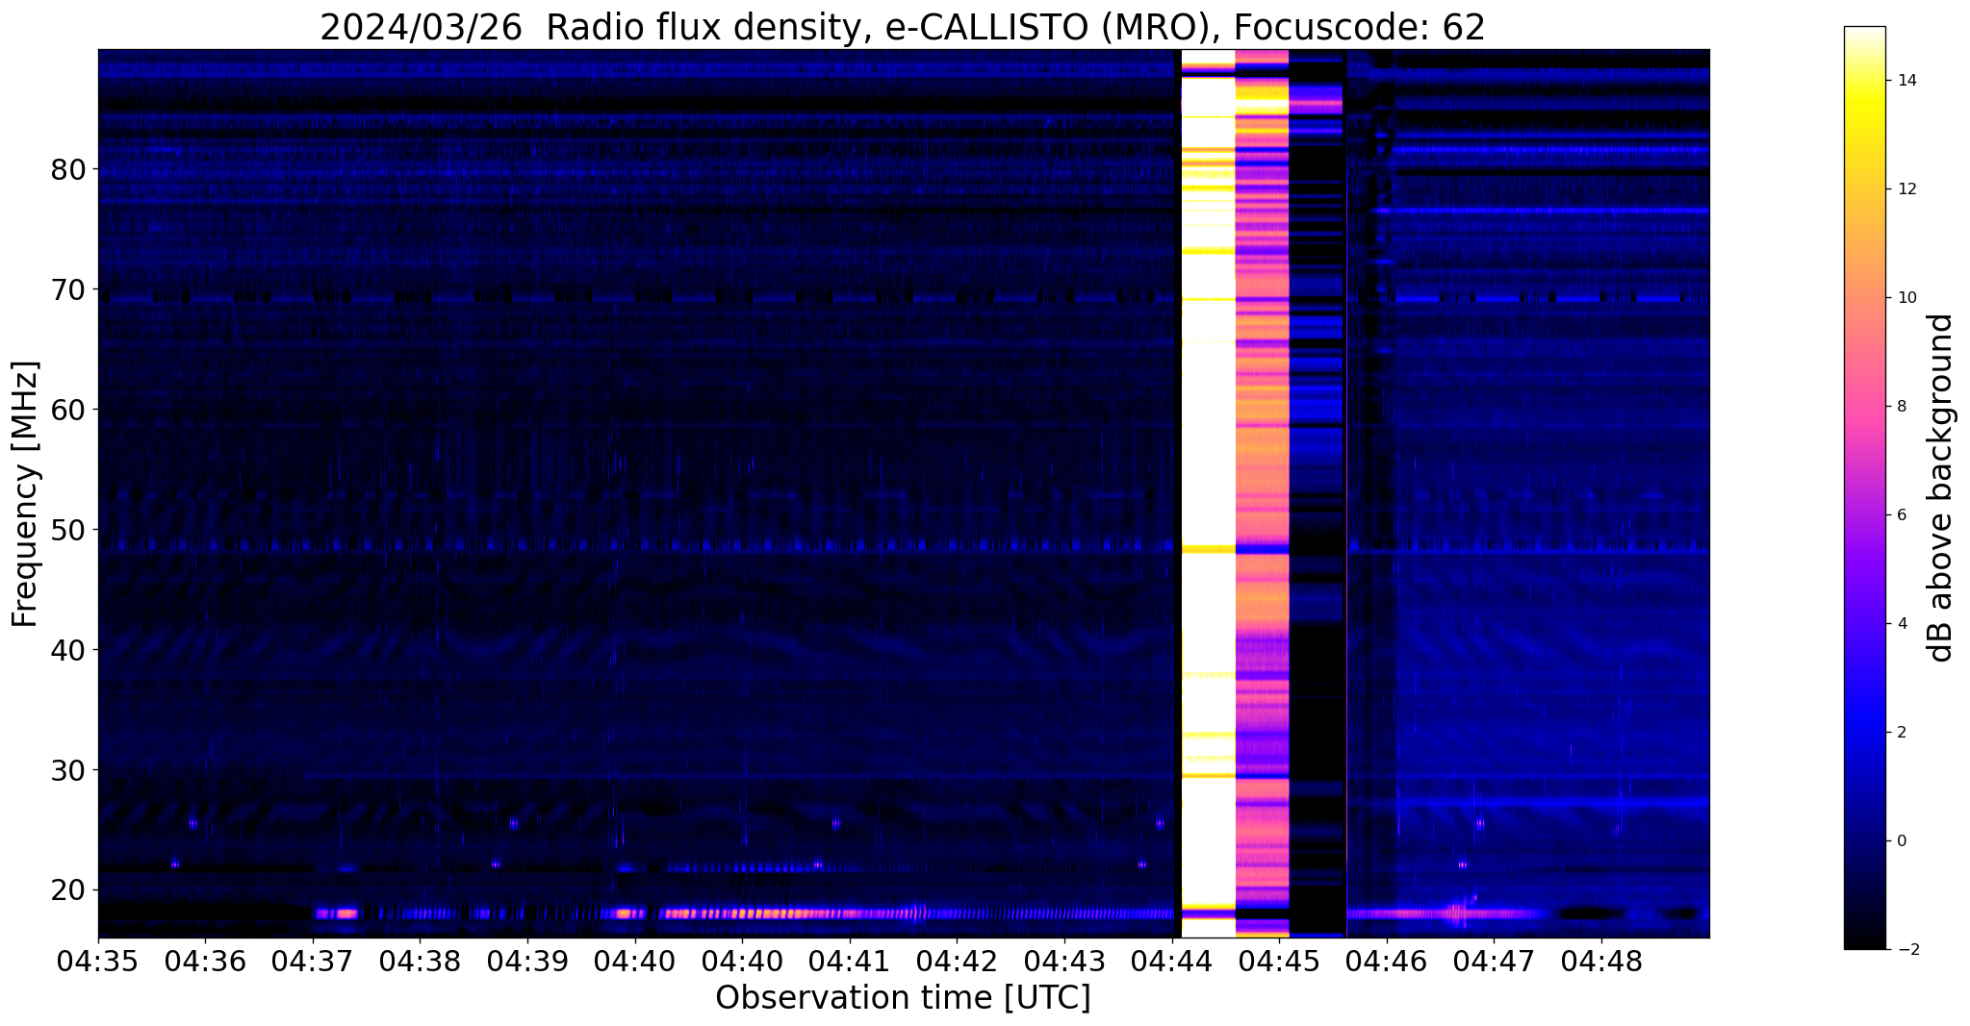Click the 04:37 time tick label

313,961
